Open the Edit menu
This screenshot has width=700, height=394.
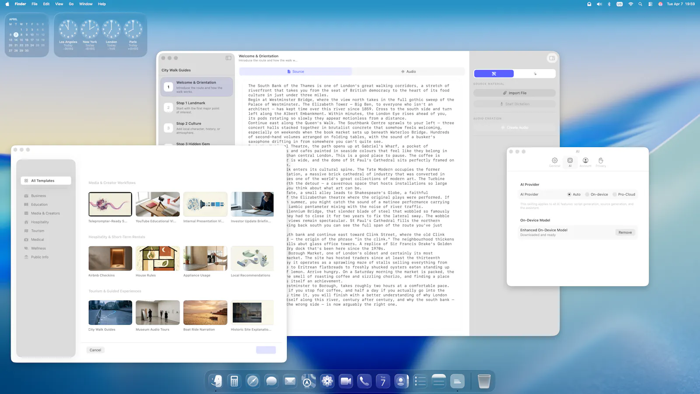pyautogui.click(x=46, y=4)
